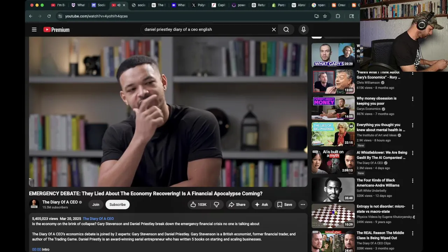Switch to the "I'm B" YouTube tab
The width and height of the screenshot is (448, 252).
pyautogui.click(x=58, y=5)
